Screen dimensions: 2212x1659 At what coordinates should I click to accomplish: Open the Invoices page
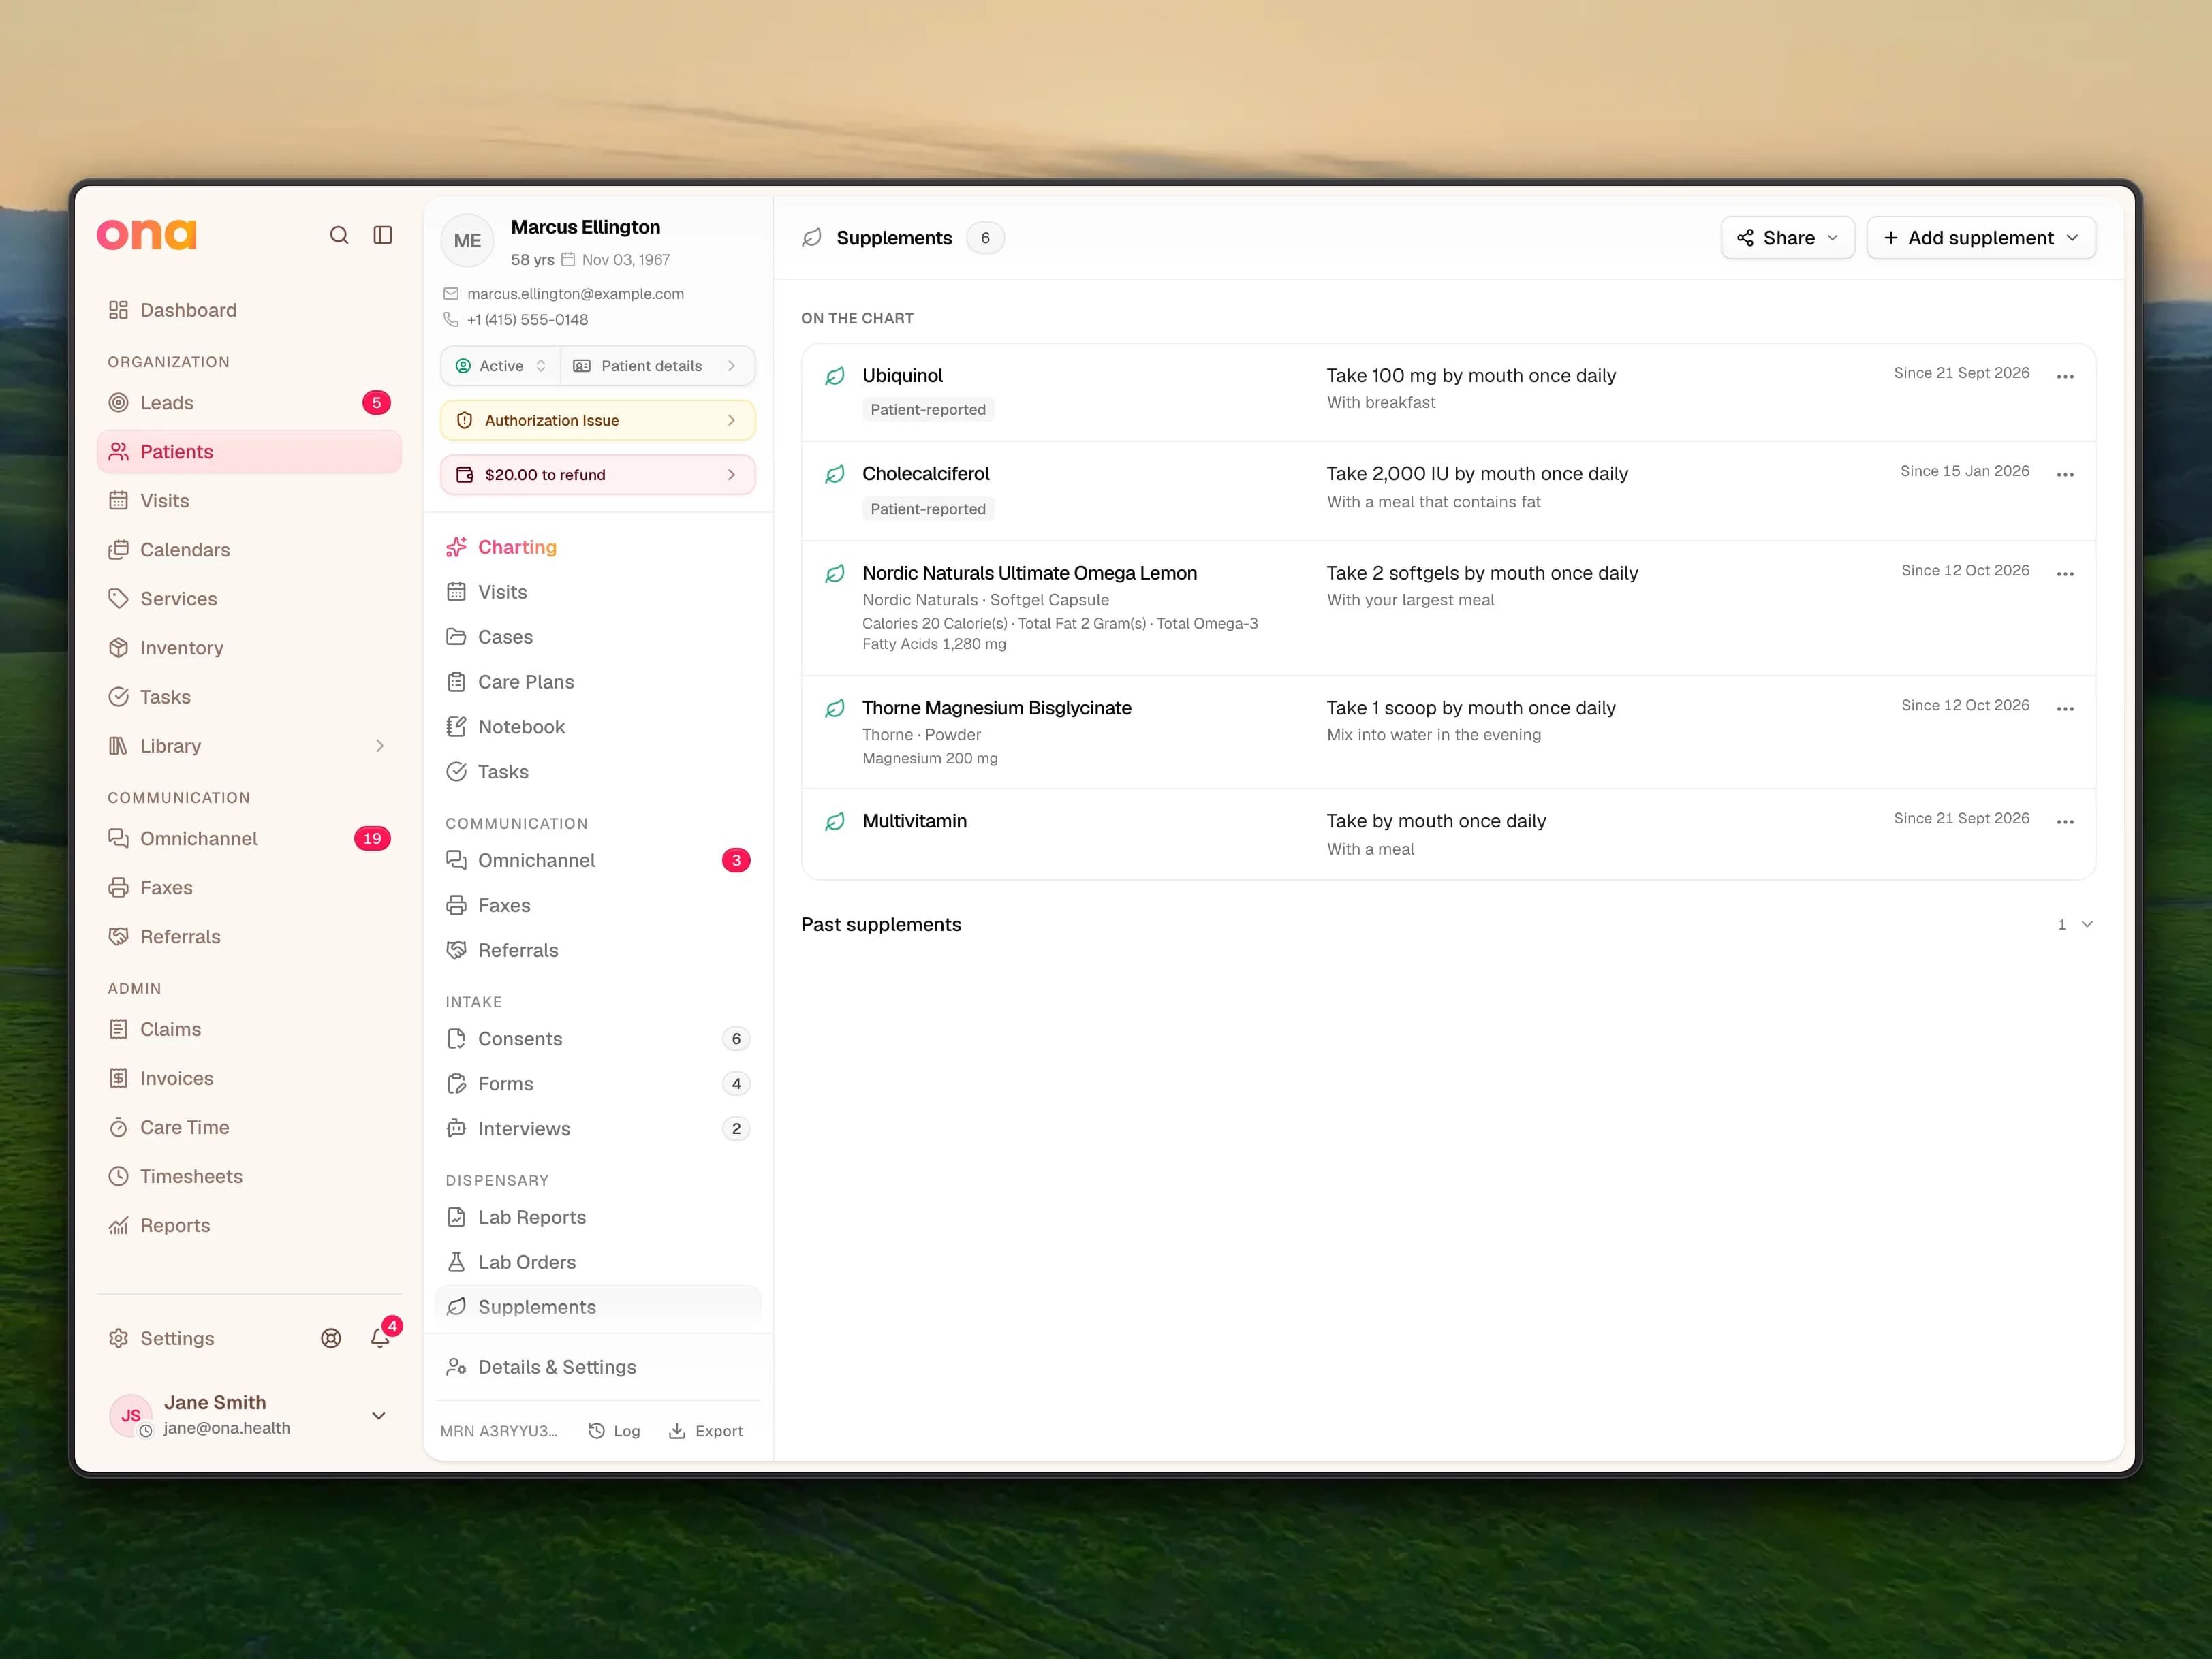[x=249, y=1078]
